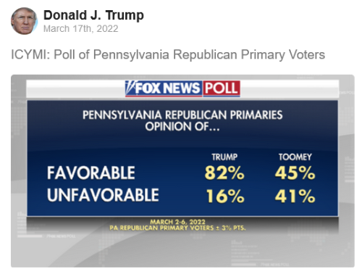Select the ICYMI post caption text
This screenshot has width=362, height=269.
tap(168, 54)
